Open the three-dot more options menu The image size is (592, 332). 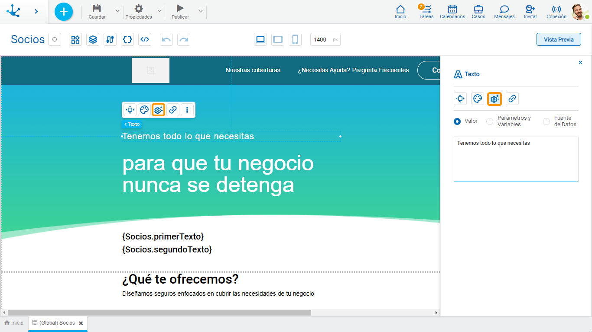(x=187, y=110)
